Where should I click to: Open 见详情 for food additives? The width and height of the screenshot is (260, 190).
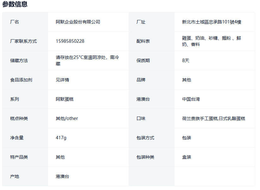click(62, 80)
